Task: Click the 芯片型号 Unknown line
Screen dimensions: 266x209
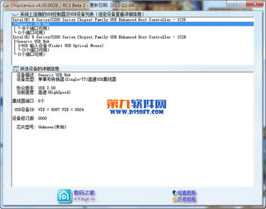Action: tap(41, 127)
